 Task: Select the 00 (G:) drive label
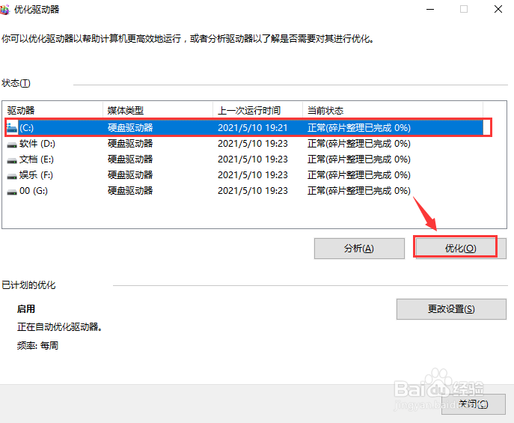[x=34, y=190]
